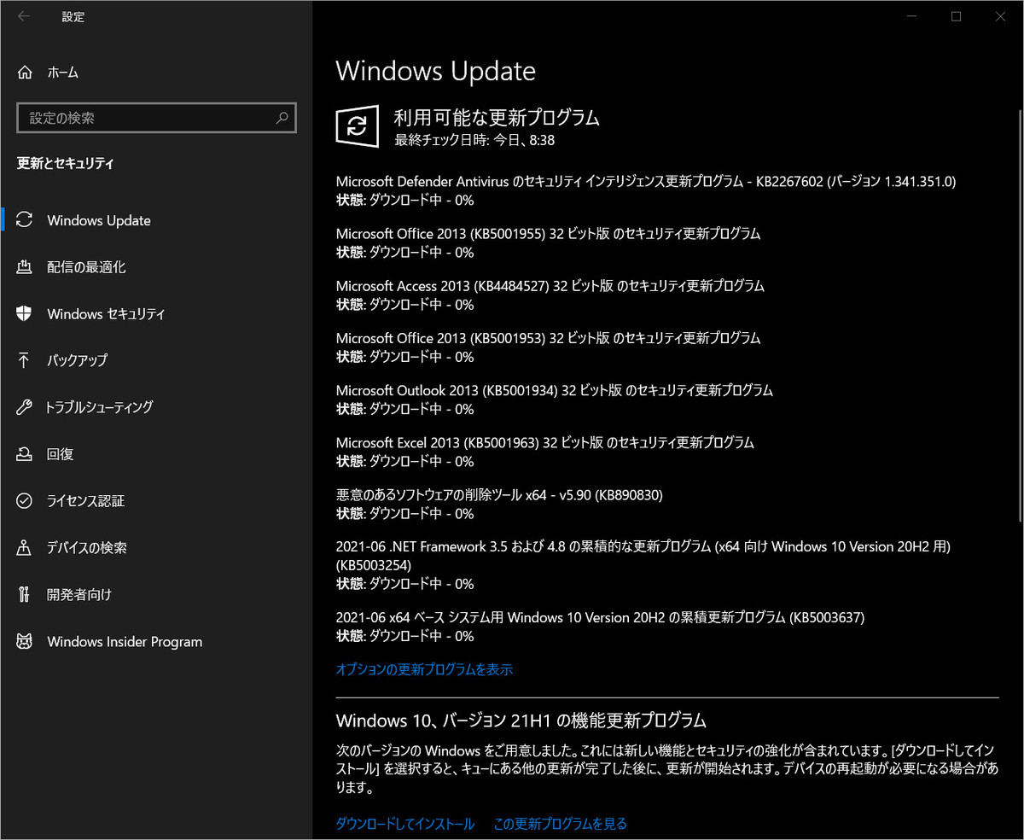Click the Microsoft Excel 2013 (KB5001963) entry

click(x=544, y=452)
